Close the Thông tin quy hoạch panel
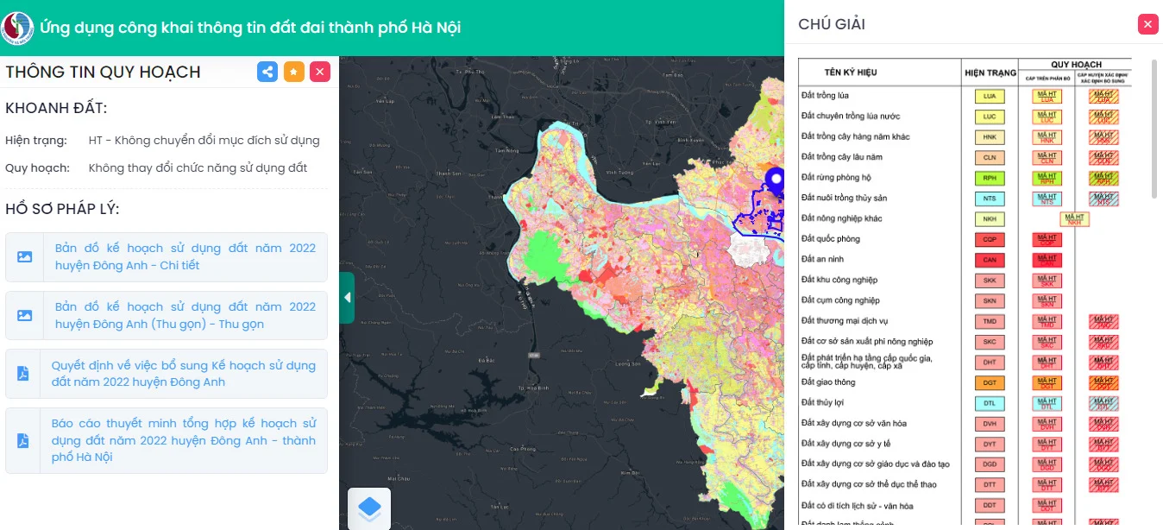1163x530 pixels. point(319,72)
